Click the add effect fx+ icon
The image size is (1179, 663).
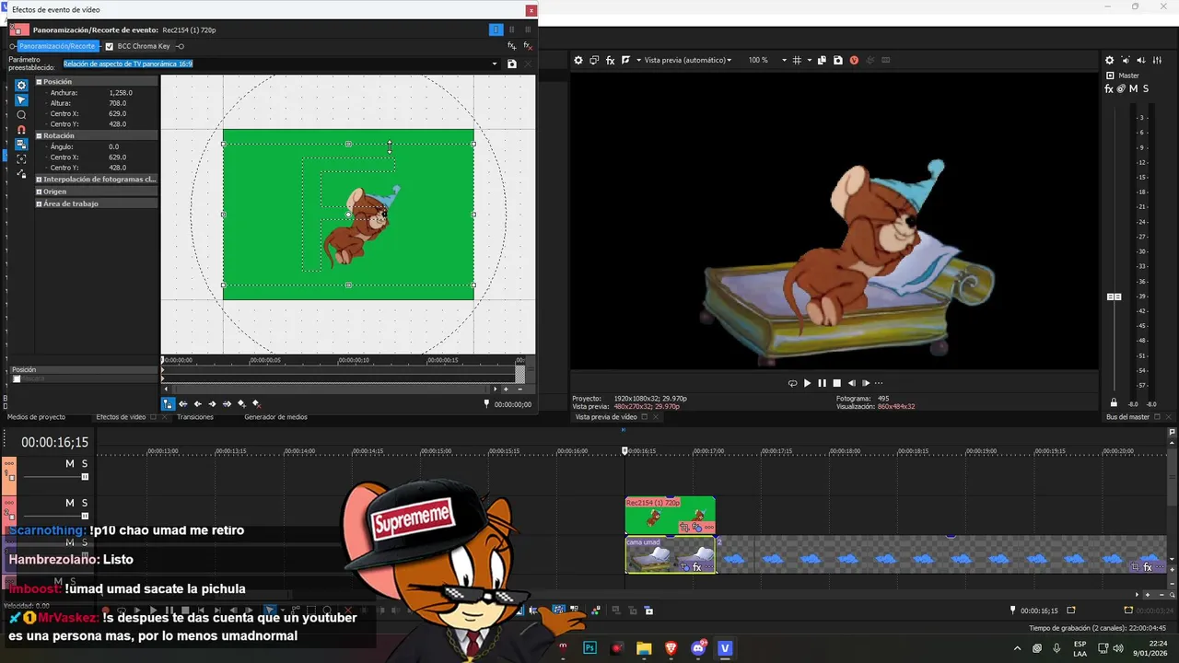512,46
